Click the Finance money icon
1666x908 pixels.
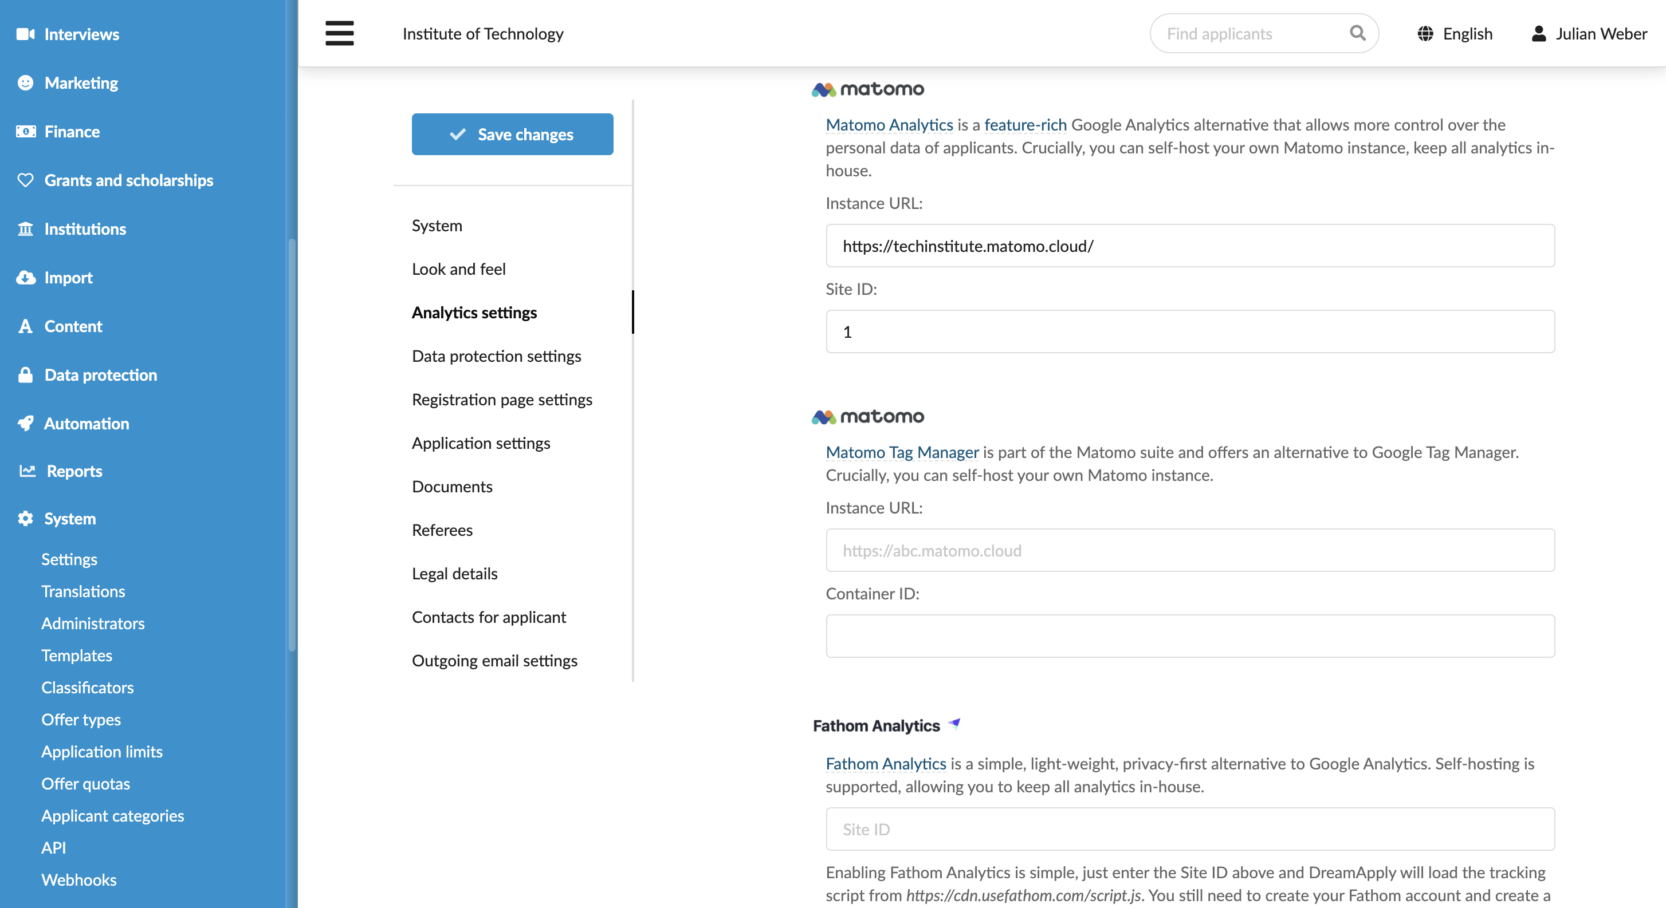coord(25,132)
